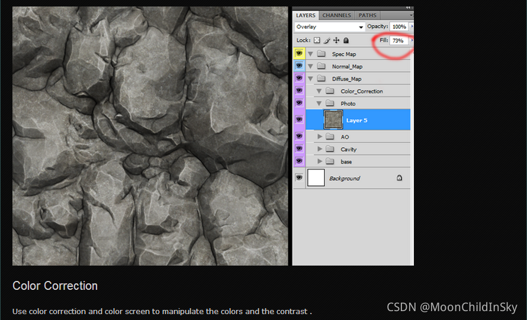Collapse the Photo group triangle
Viewport: 527px width, 320px height.
(x=319, y=104)
